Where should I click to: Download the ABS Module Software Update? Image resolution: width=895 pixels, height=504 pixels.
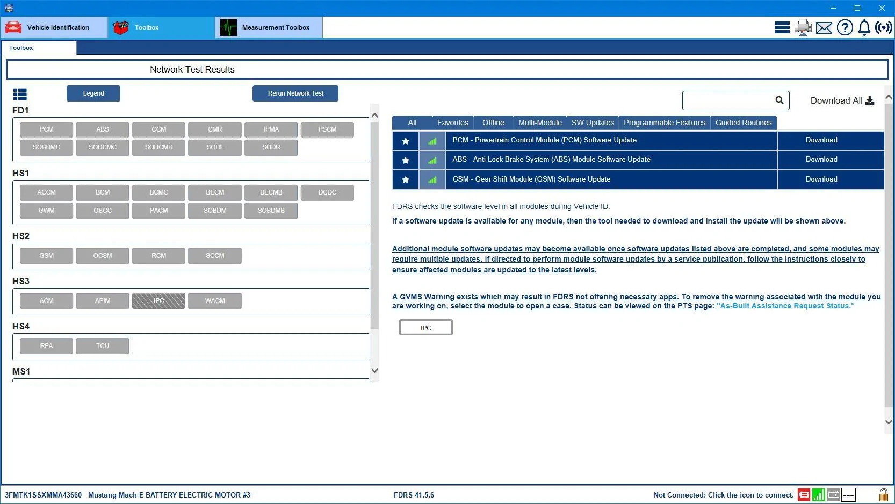coord(831,160)
